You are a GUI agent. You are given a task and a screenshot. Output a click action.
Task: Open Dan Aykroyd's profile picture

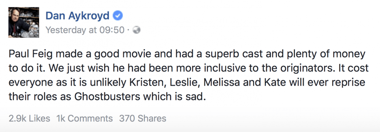tap(24, 22)
